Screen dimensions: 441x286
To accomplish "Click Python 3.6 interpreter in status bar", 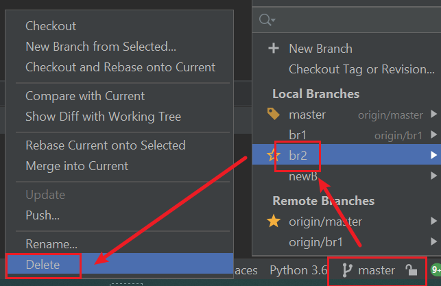I will (299, 270).
